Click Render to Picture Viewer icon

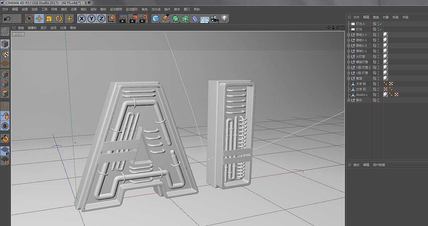click(x=133, y=19)
